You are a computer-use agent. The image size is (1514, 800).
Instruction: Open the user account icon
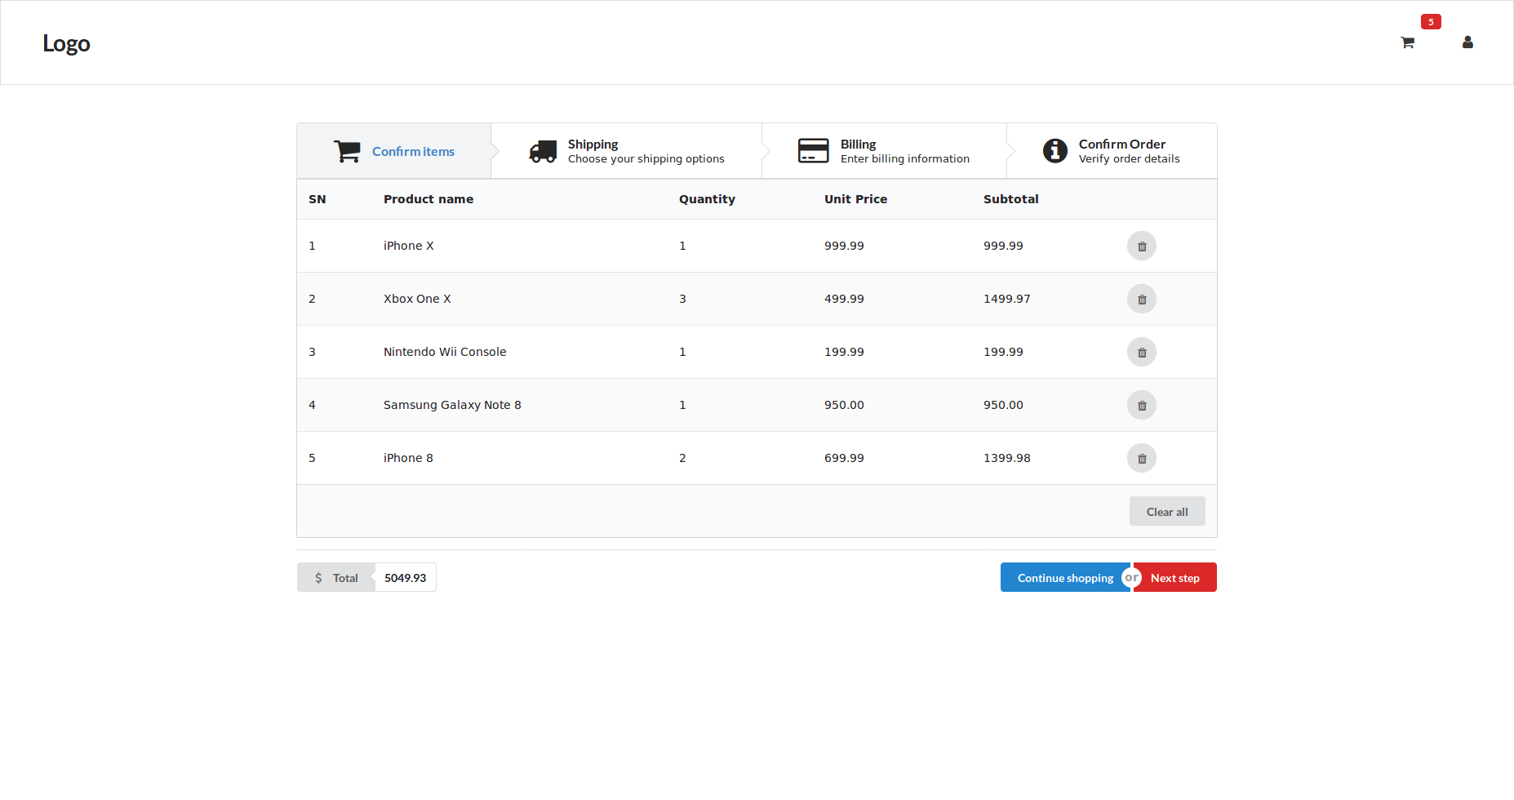pyautogui.click(x=1467, y=42)
